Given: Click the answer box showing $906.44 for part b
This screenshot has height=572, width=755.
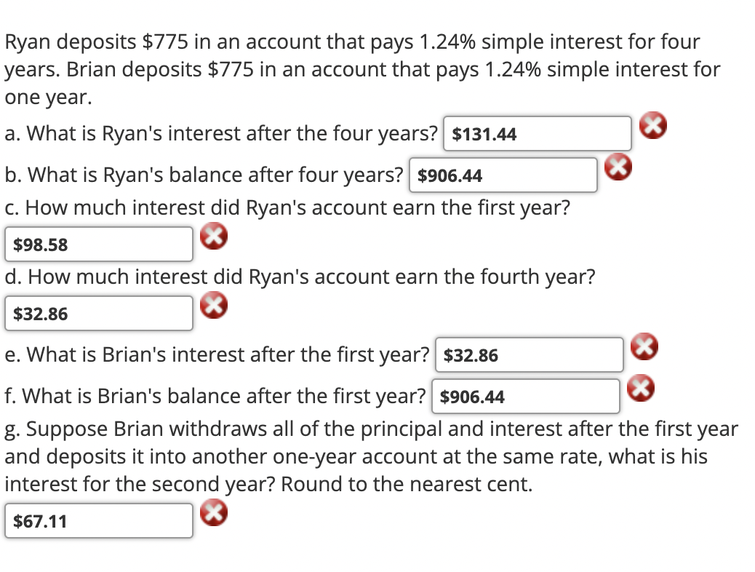Looking at the screenshot, I should coord(503,175).
